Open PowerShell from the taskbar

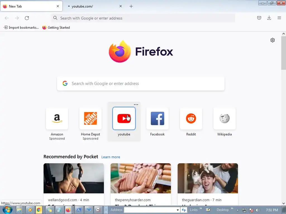click(x=79, y=210)
